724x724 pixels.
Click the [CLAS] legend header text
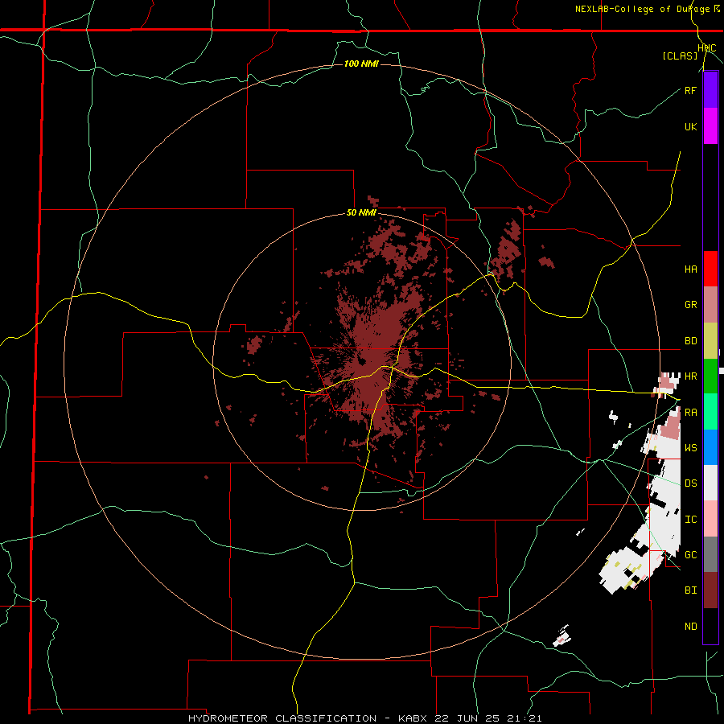680,56
